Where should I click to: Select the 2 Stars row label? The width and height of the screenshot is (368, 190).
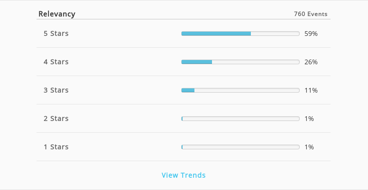pos(56,119)
